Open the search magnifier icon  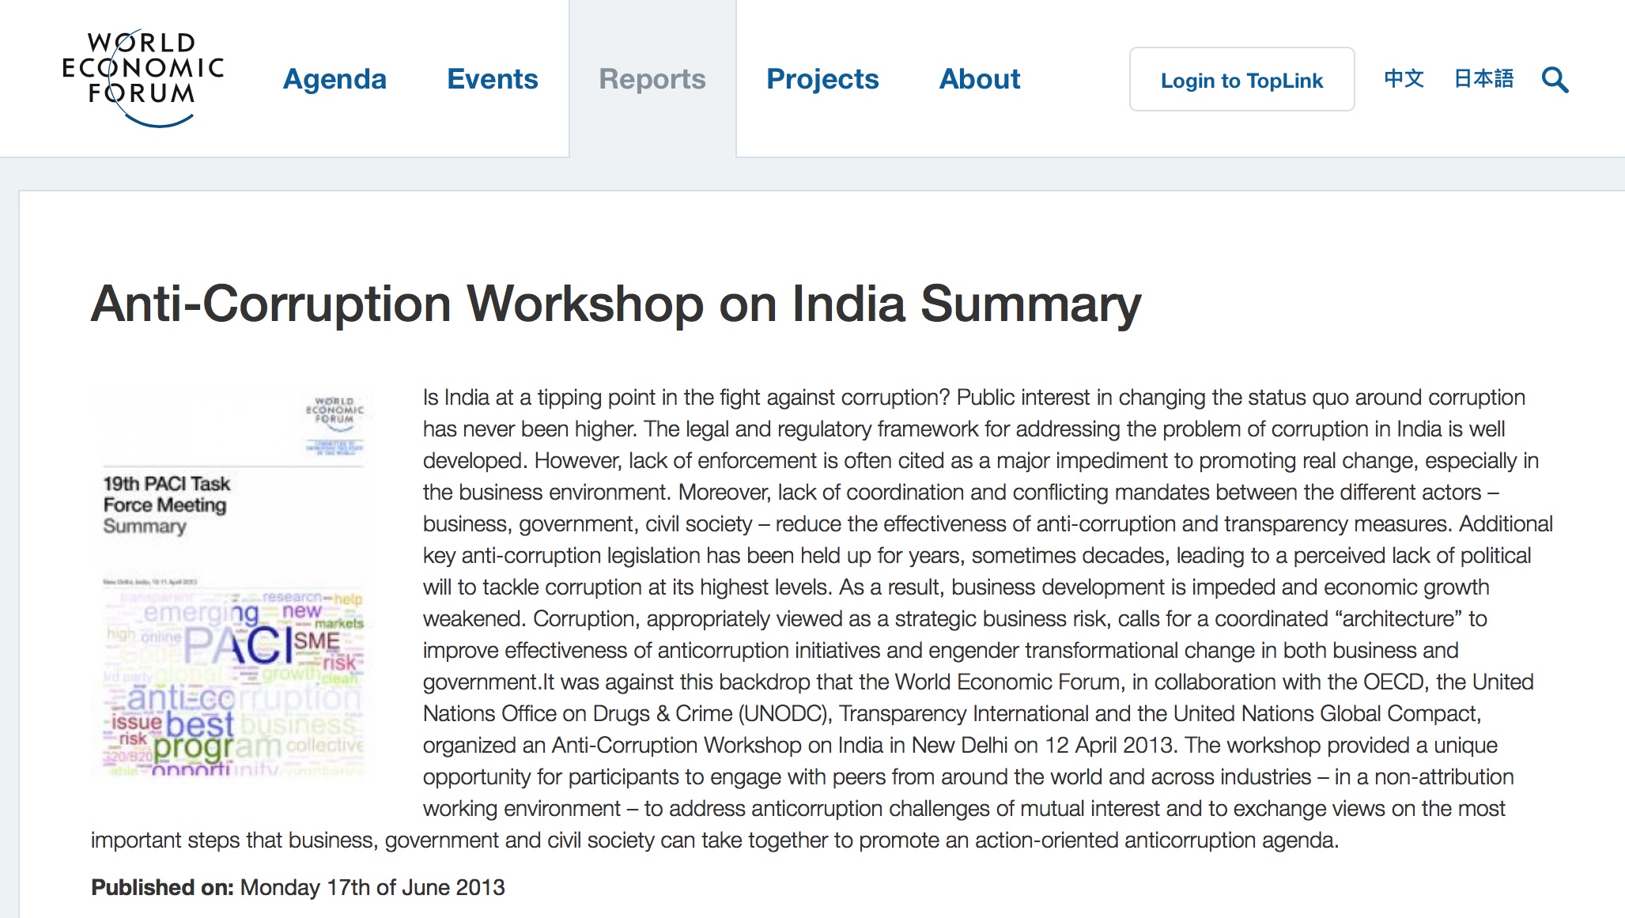1555,80
